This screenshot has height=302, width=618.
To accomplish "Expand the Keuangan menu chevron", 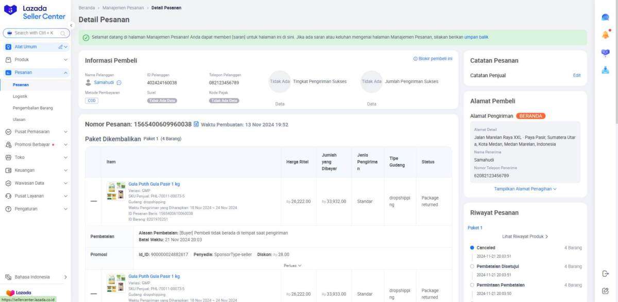I will [x=65, y=170].
